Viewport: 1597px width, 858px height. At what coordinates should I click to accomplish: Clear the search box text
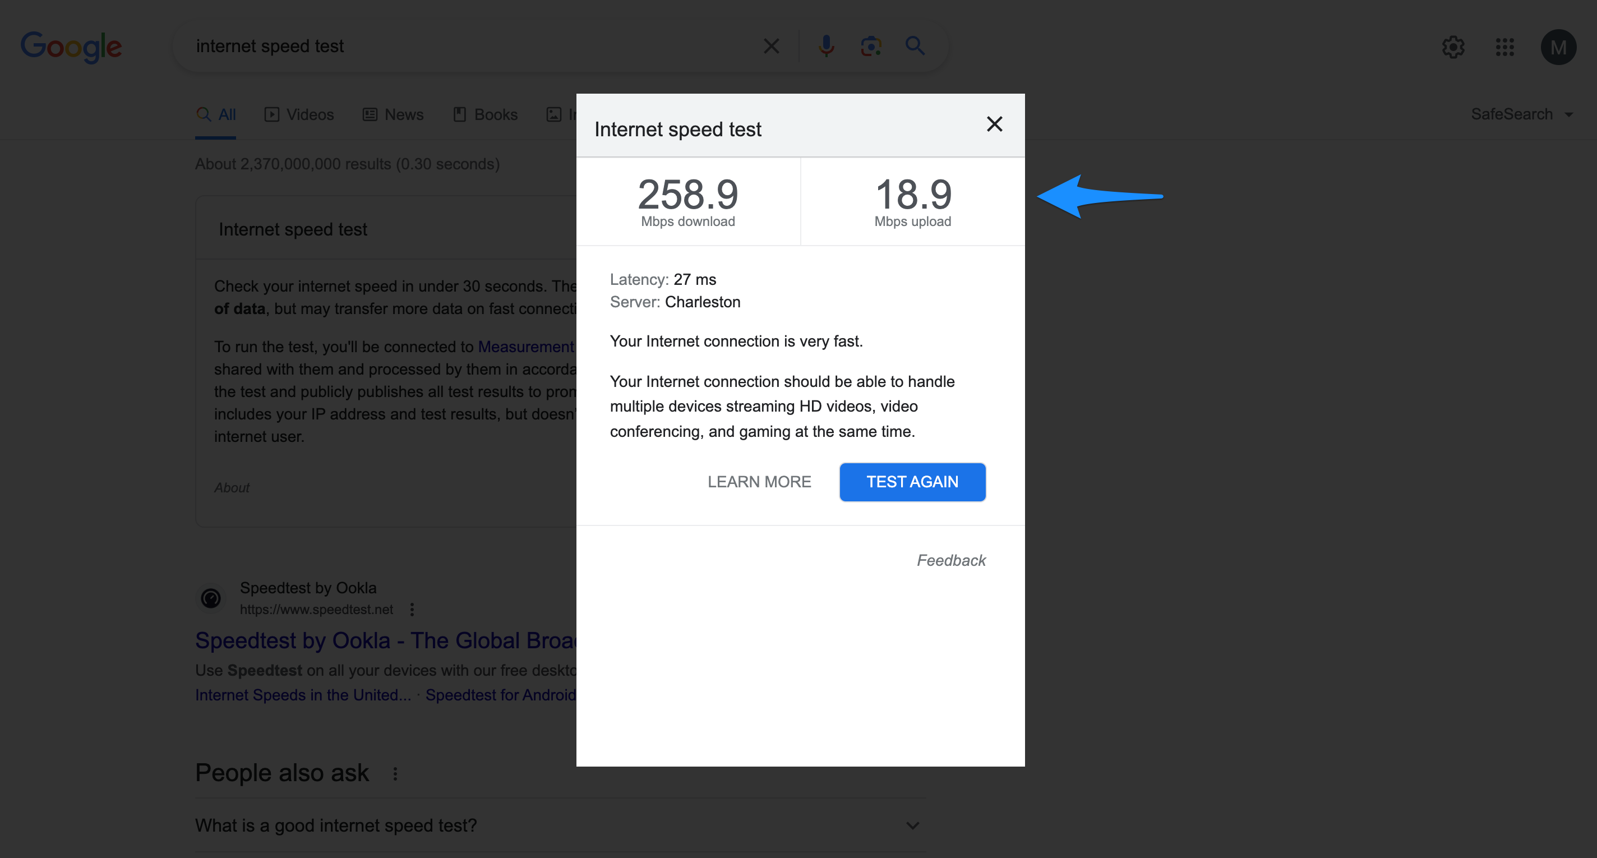tap(771, 46)
